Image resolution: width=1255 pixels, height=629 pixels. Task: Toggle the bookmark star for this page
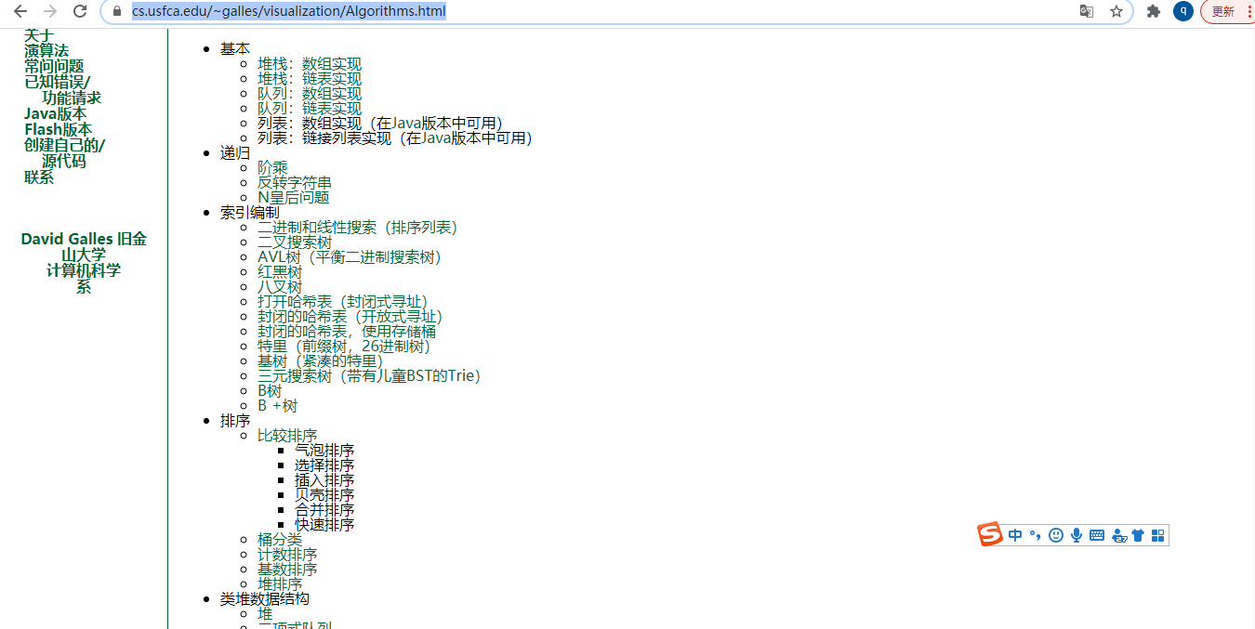tap(1115, 11)
